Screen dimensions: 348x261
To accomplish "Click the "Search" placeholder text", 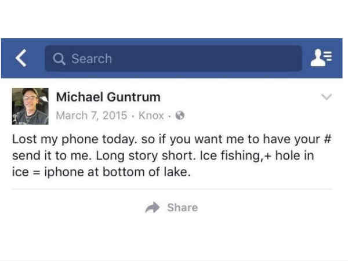I will point(92,59).
